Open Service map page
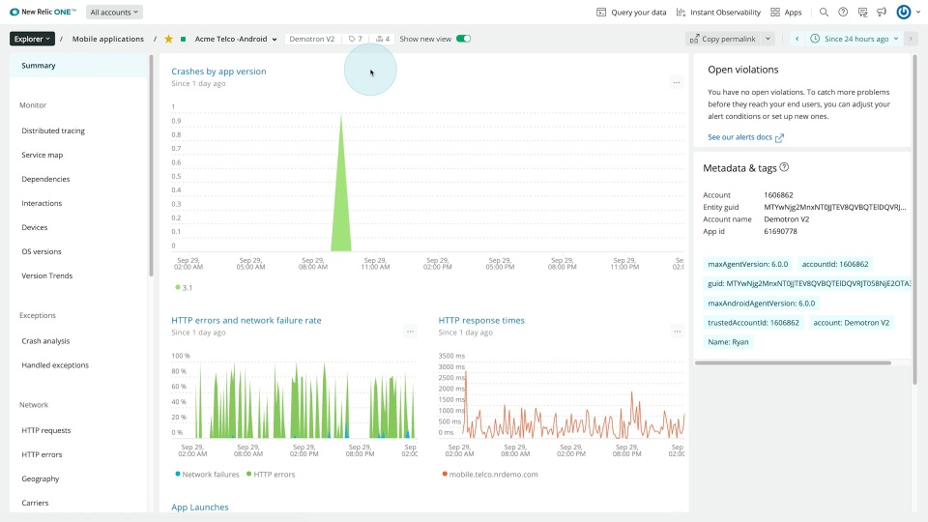The image size is (928, 522). [x=42, y=155]
